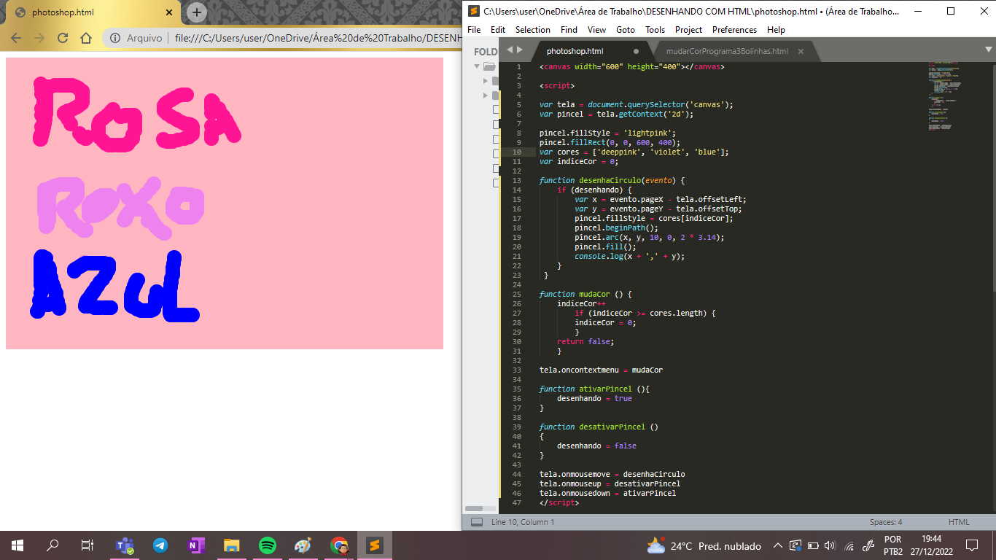Click the minimap code preview
Image resolution: width=996 pixels, height=560 pixels.
(945, 96)
